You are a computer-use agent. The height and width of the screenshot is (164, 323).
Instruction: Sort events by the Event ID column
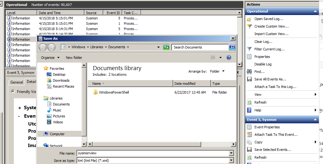pyautogui.click(x=113, y=13)
